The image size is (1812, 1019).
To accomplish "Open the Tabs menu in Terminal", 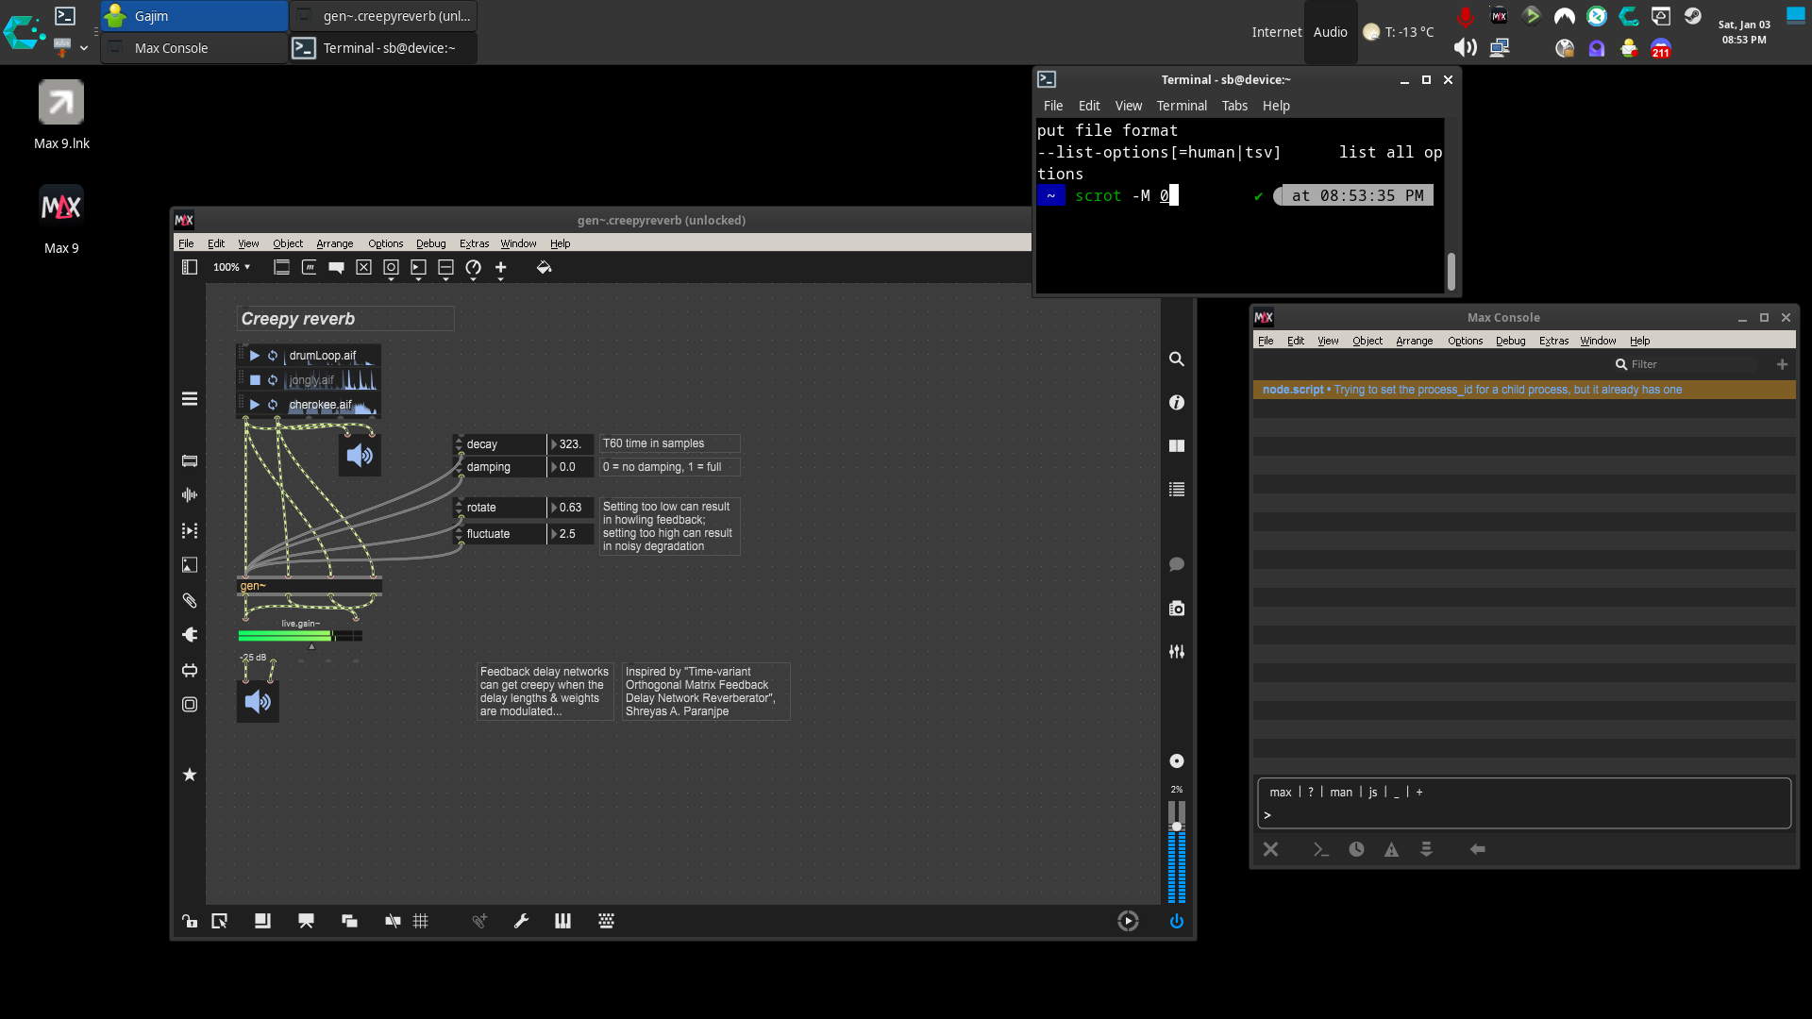I will coord(1233,106).
